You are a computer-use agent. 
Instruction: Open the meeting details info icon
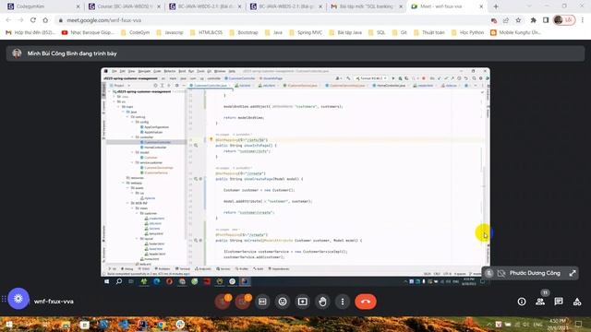tap(522, 302)
